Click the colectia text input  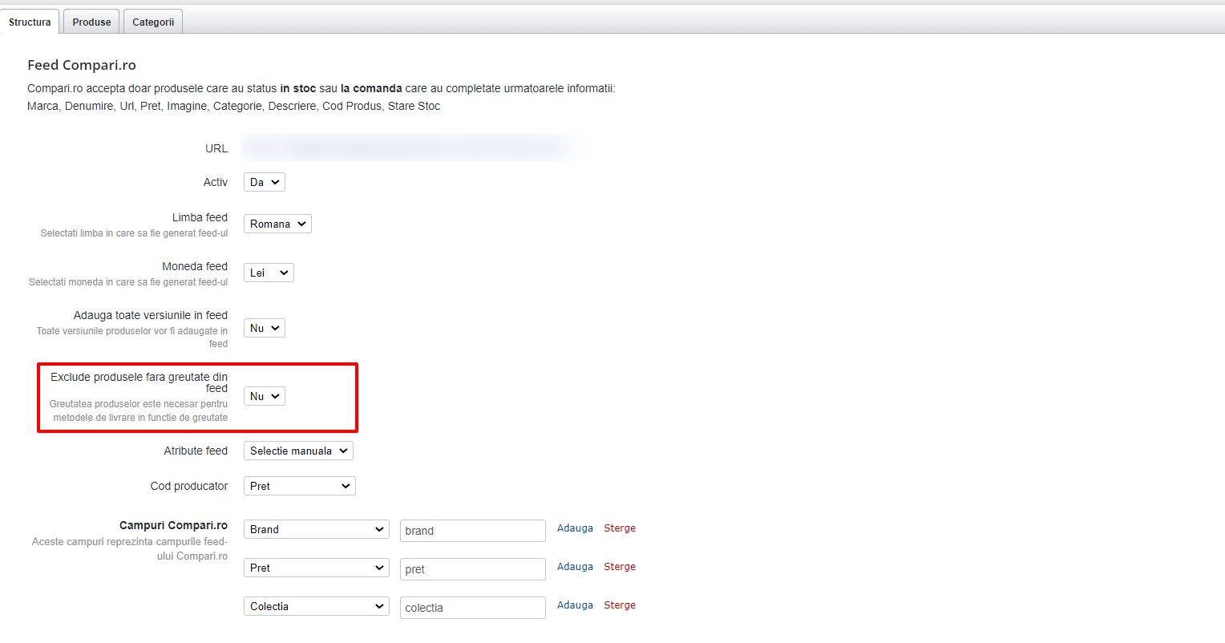473,608
